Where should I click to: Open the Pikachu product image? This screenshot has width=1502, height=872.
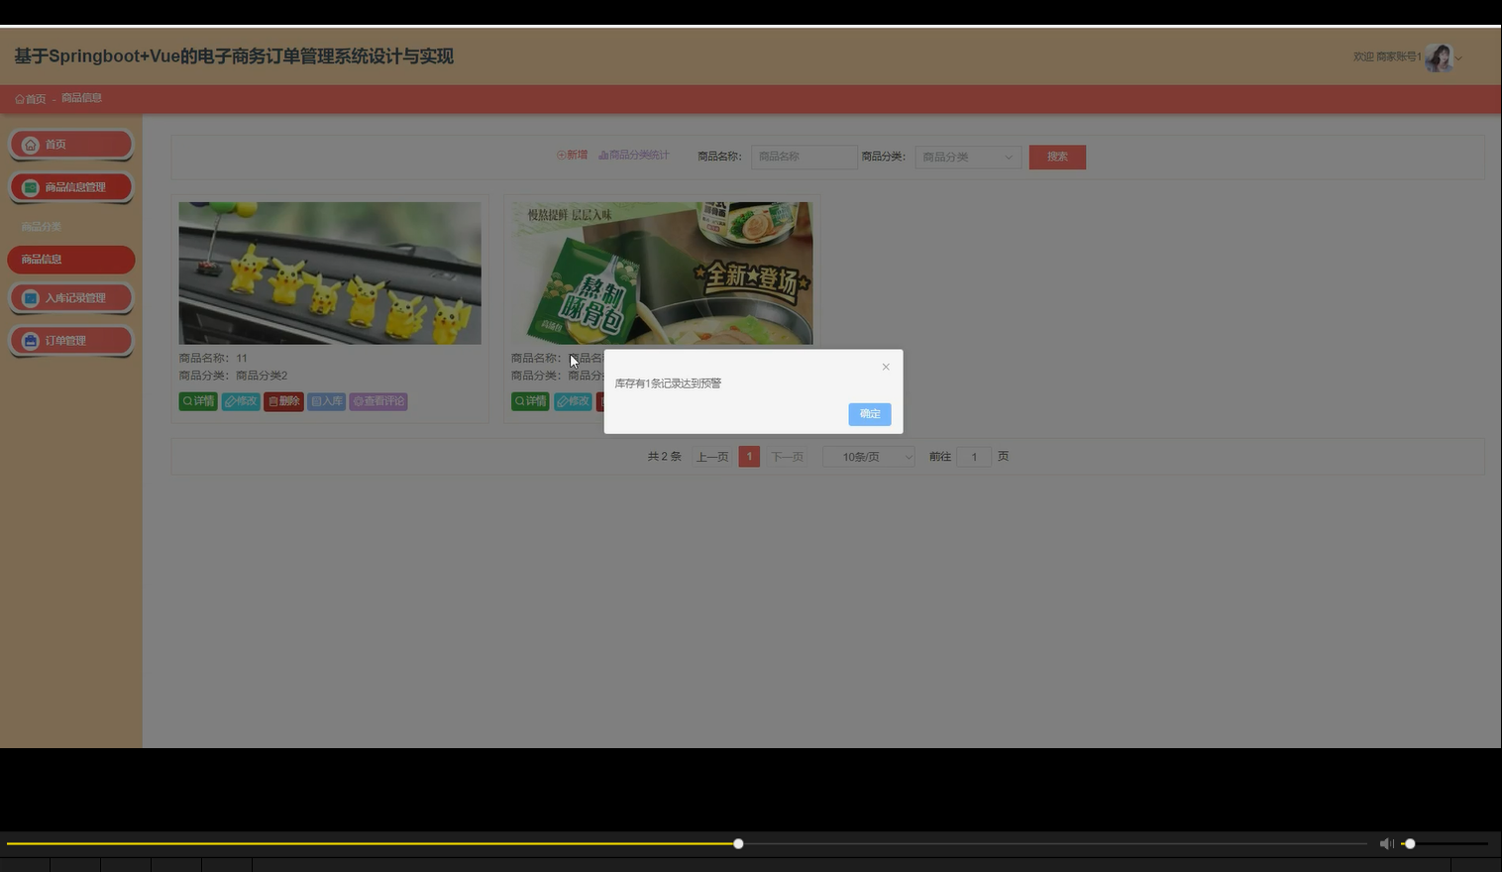330,273
